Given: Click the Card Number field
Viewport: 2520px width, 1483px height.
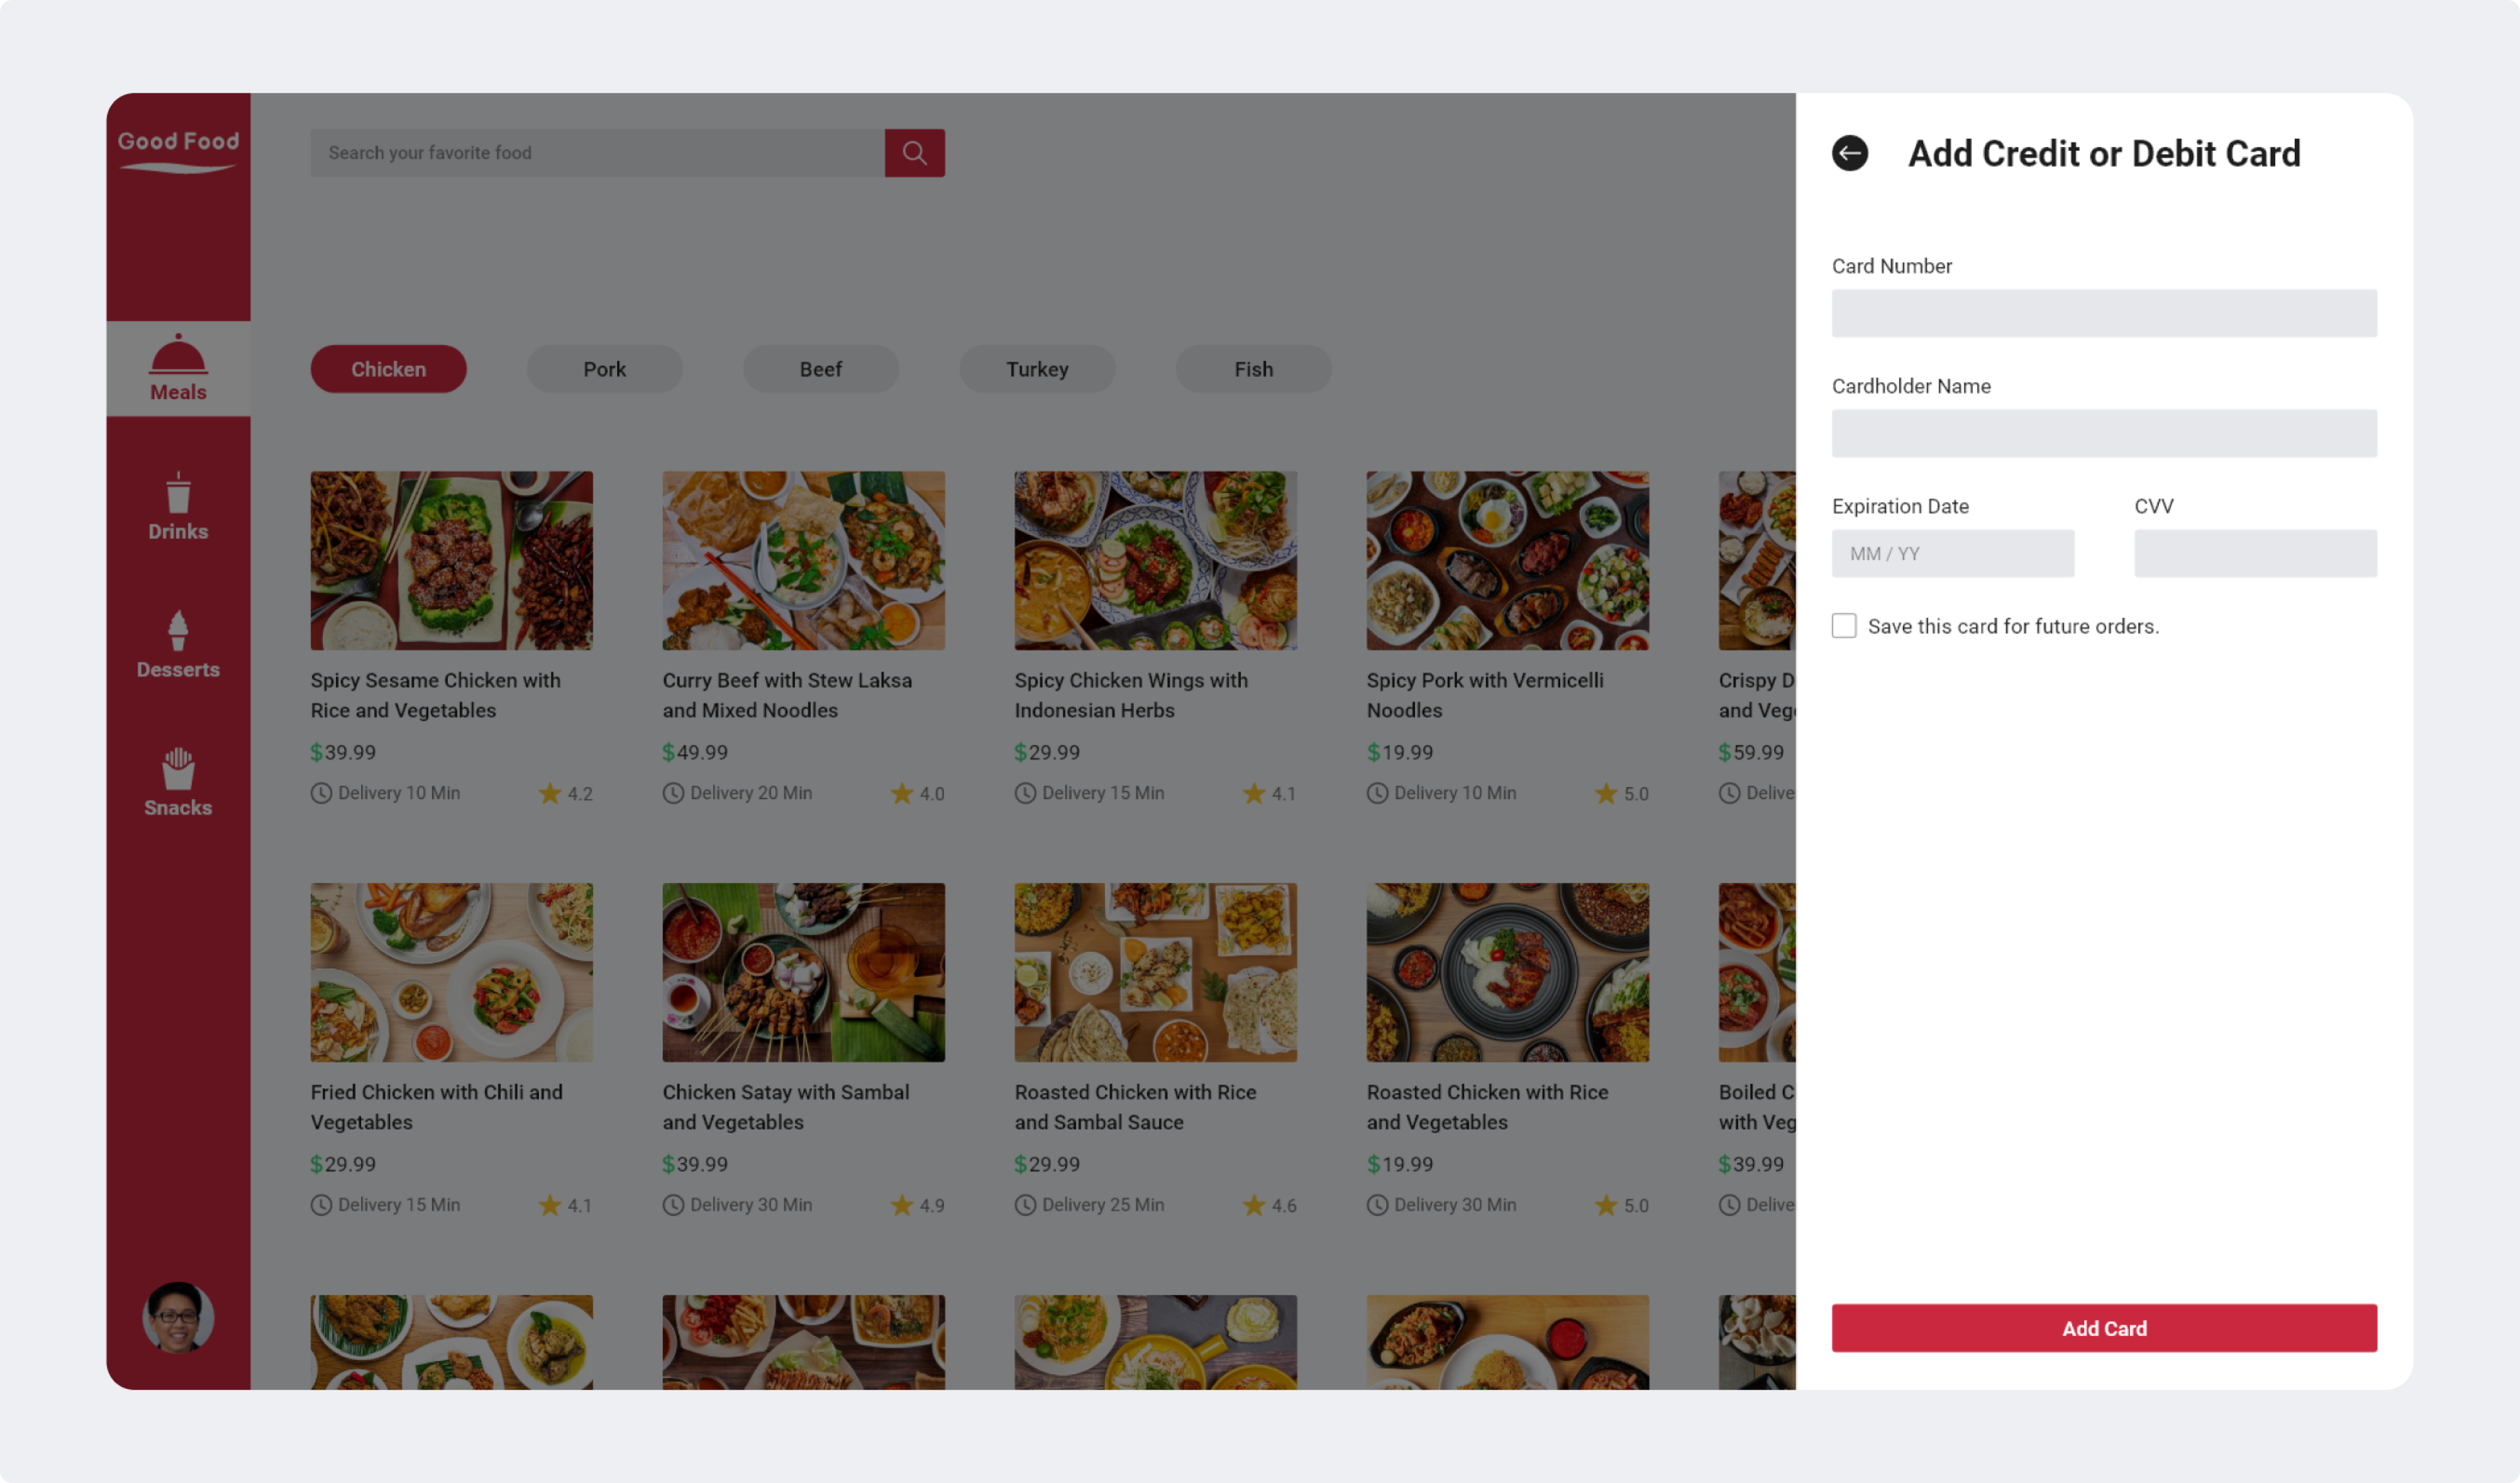Looking at the screenshot, I should click(2103, 314).
